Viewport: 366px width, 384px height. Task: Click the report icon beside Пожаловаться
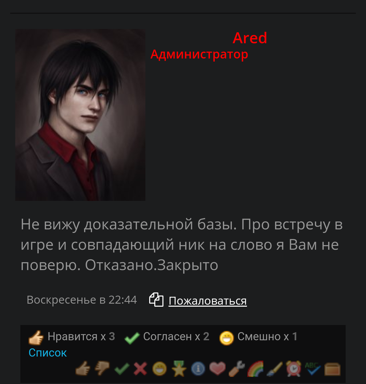pos(156,300)
